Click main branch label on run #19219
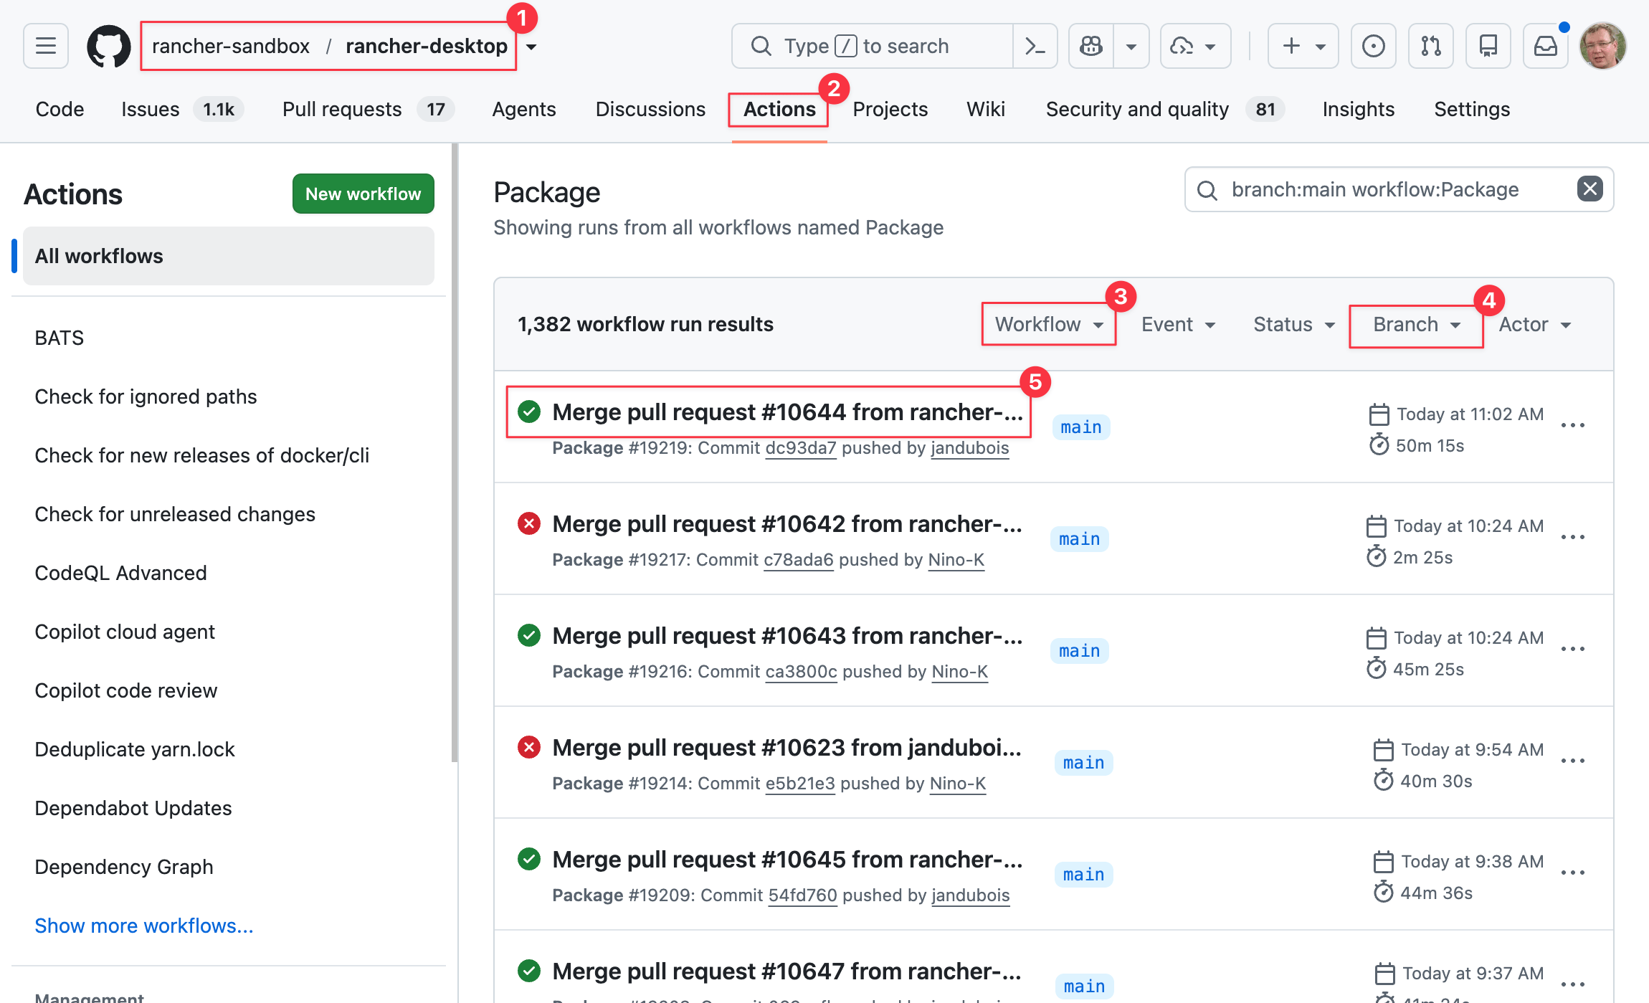 coord(1081,427)
